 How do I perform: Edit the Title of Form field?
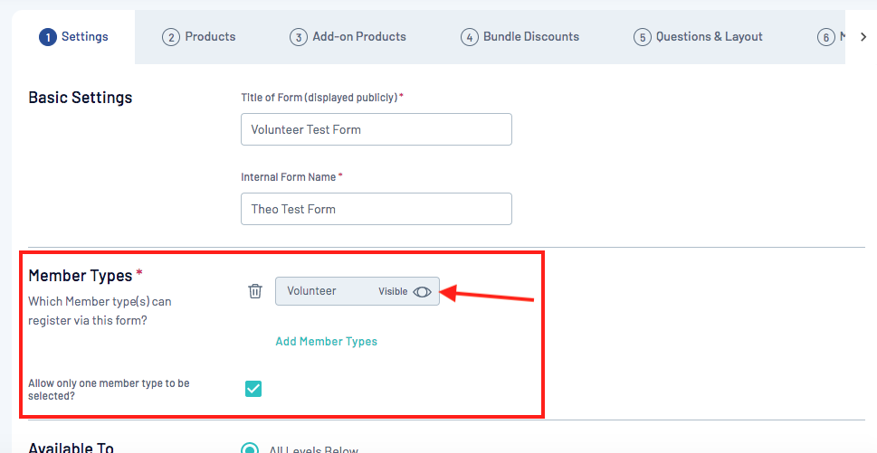pyautogui.click(x=376, y=129)
